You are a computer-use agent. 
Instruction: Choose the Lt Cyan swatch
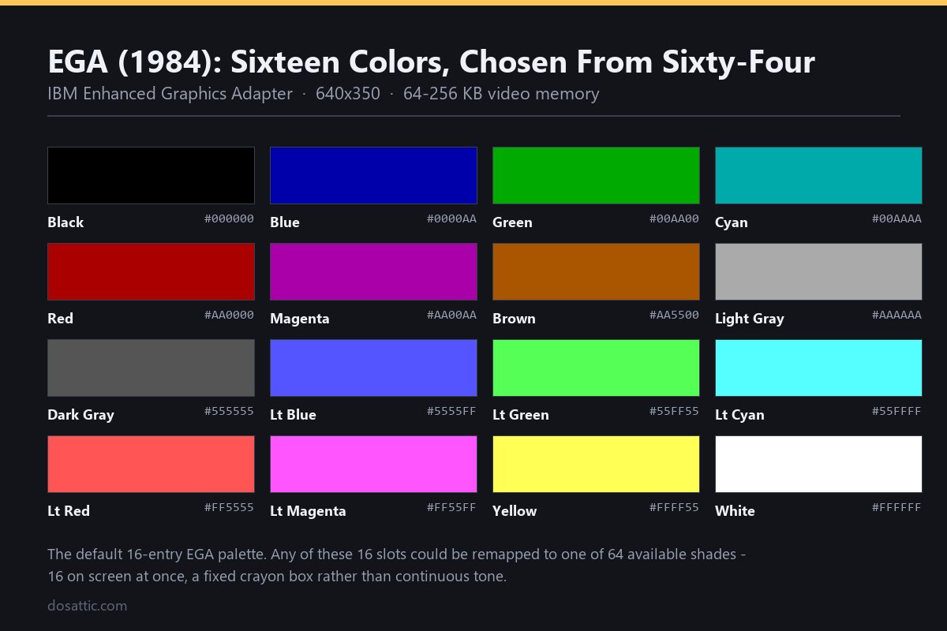click(x=818, y=368)
